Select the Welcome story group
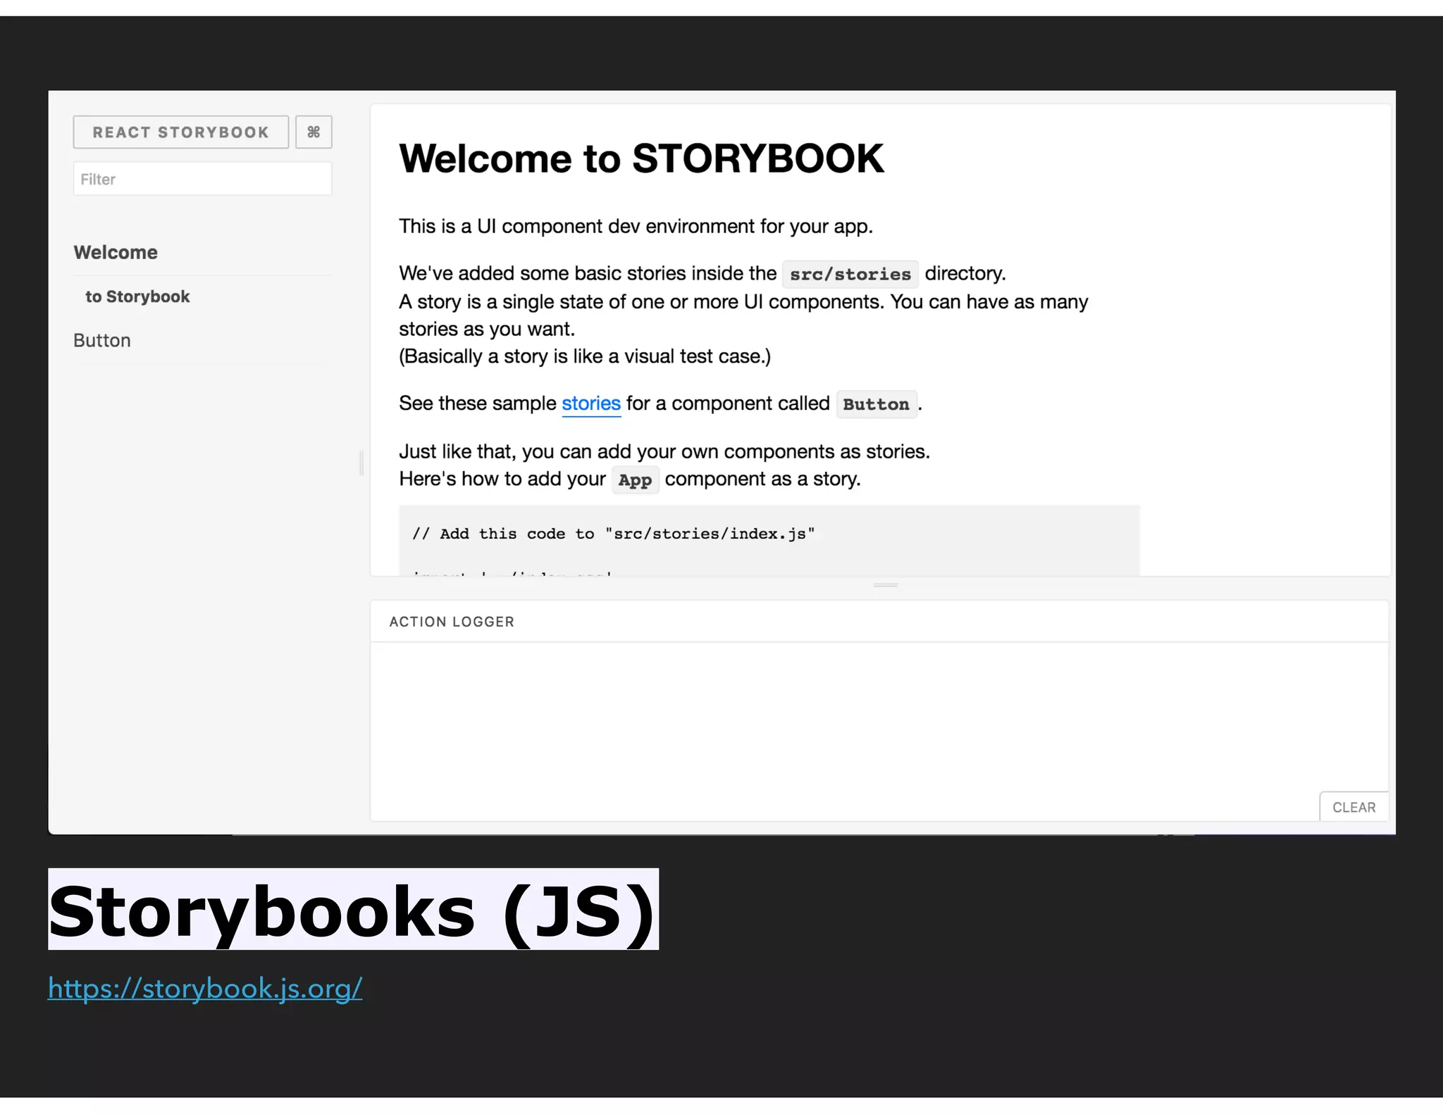This screenshot has width=1443, height=1114. click(116, 252)
